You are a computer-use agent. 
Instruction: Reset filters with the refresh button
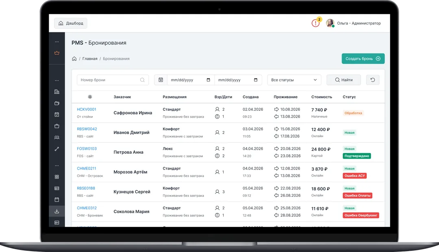(x=373, y=80)
